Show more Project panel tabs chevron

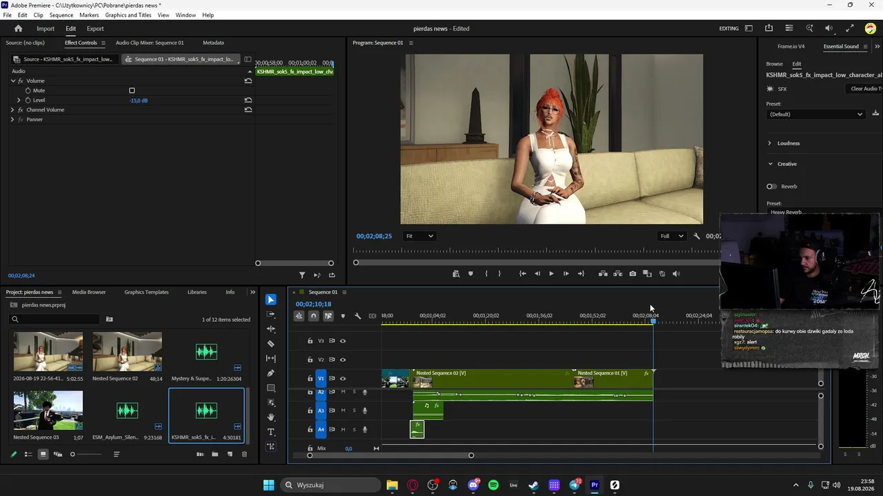click(x=252, y=292)
